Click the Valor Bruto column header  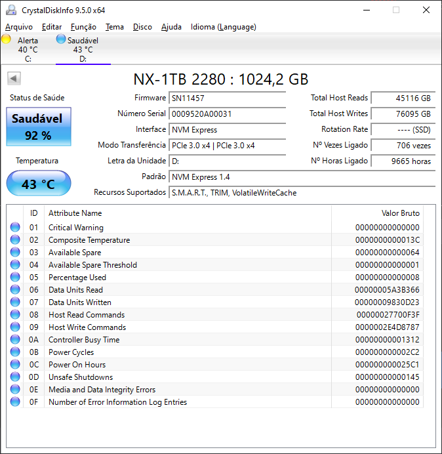coord(378,213)
